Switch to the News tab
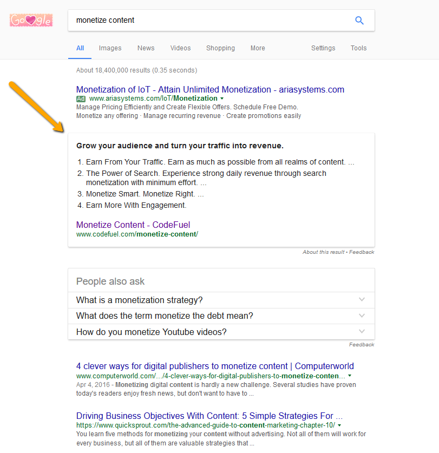439x453 pixels. (146, 48)
